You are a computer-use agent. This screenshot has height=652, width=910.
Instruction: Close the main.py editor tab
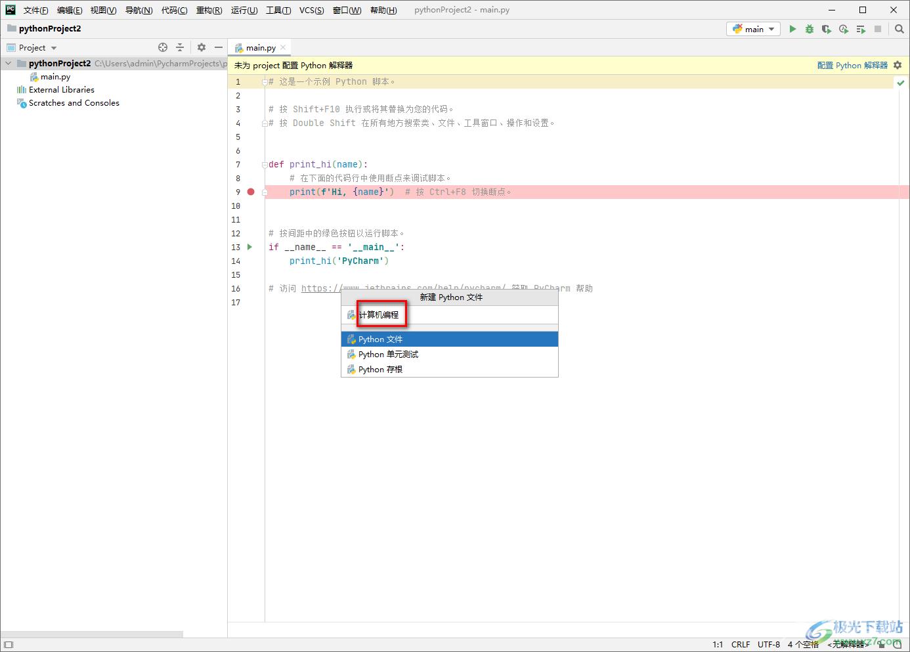[283, 47]
